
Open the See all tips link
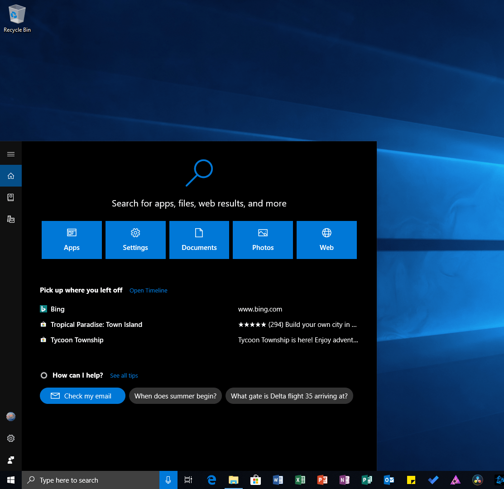click(124, 375)
